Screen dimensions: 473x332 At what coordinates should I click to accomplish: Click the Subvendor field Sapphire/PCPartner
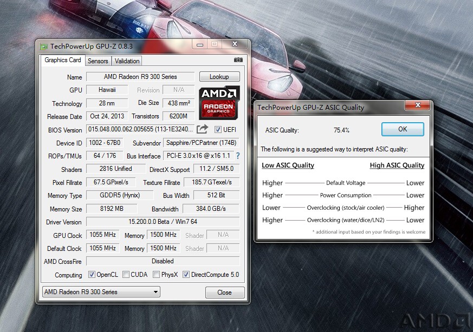pos(201,143)
